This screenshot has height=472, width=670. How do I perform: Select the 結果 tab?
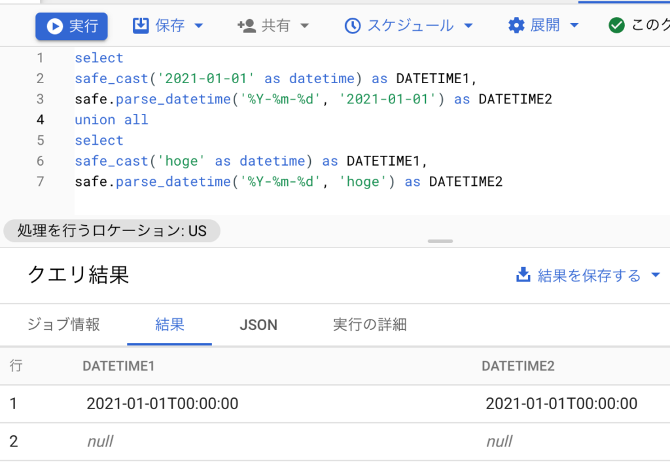pos(169,325)
